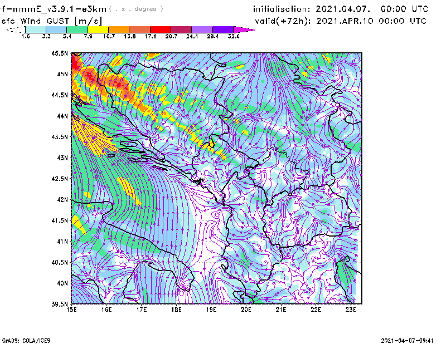Select the violet 28.4–32.6 legend swatch
The image size is (446, 344).
(x=223, y=30)
